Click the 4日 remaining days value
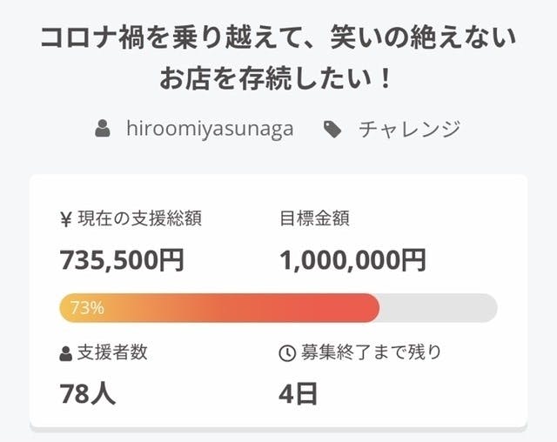Image resolution: width=557 pixels, height=442 pixels. pyautogui.click(x=299, y=394)
